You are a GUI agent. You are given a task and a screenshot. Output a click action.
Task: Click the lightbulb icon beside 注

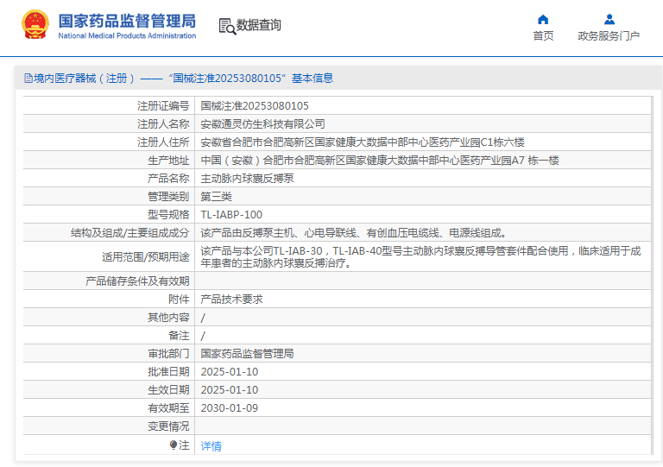tap(174, 445)
